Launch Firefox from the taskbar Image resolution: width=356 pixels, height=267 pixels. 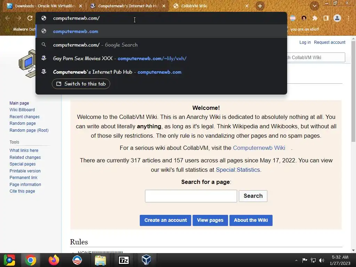click(54, 260)
